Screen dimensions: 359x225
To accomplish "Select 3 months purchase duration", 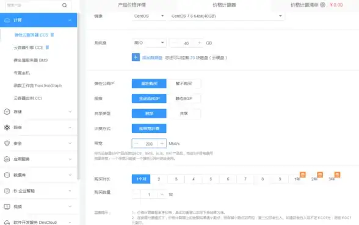I will click(x=176, y=179).
